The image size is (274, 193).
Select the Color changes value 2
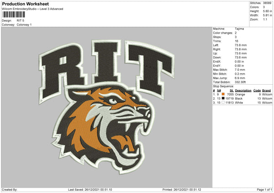[x=236, y=33]
